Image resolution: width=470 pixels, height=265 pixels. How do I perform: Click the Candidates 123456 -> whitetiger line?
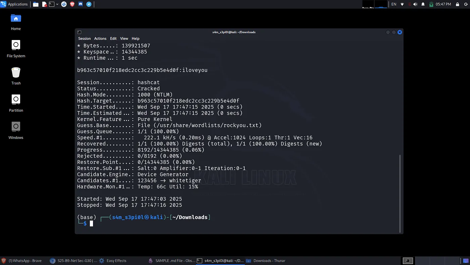pyautogui.click(x=139, y=180)
